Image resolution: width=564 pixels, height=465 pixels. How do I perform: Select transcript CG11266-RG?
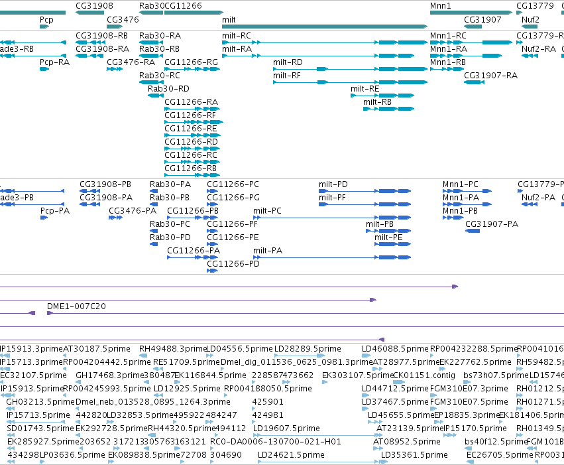192,62
